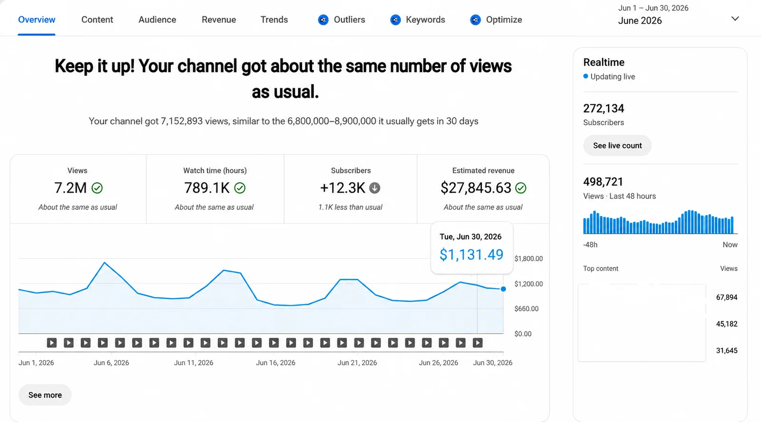Click the June 2026 date range label

[x=640, y=20]
